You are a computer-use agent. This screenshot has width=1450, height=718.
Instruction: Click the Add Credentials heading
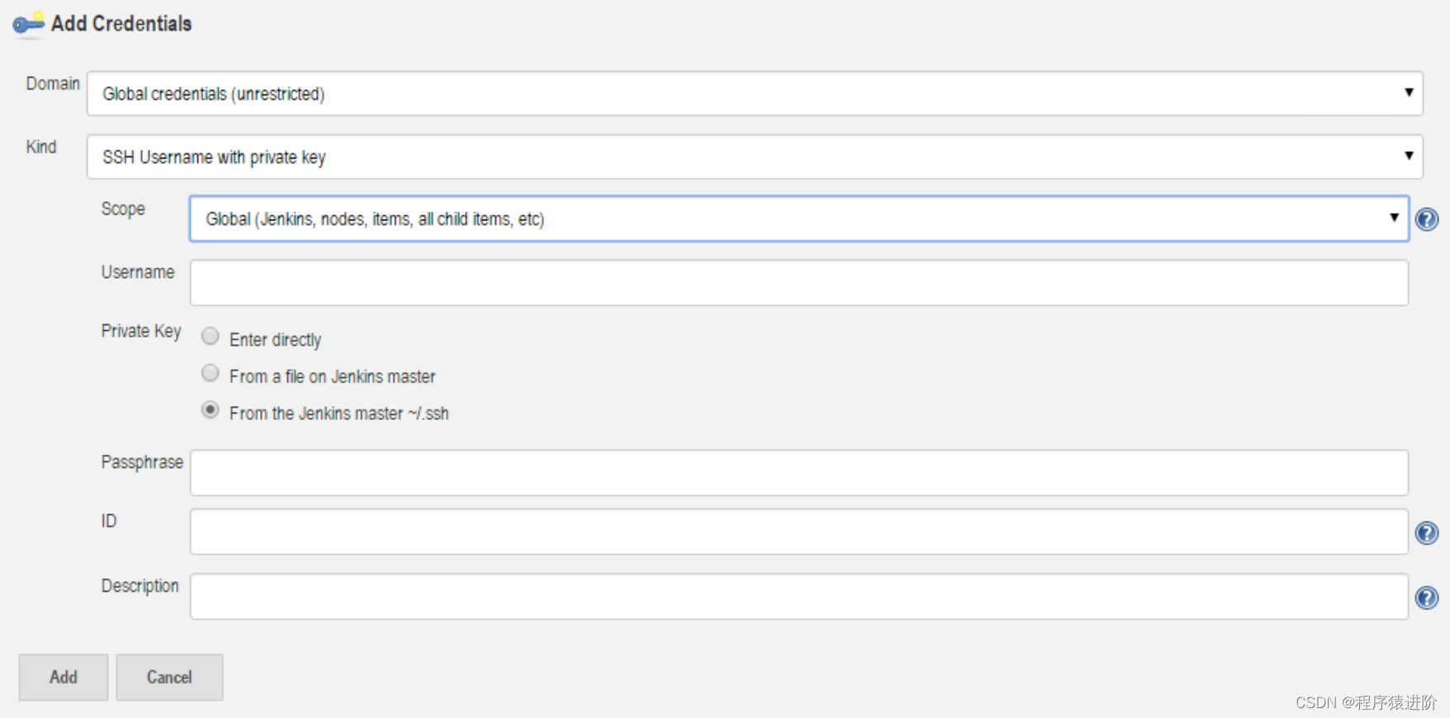point(121,24)
